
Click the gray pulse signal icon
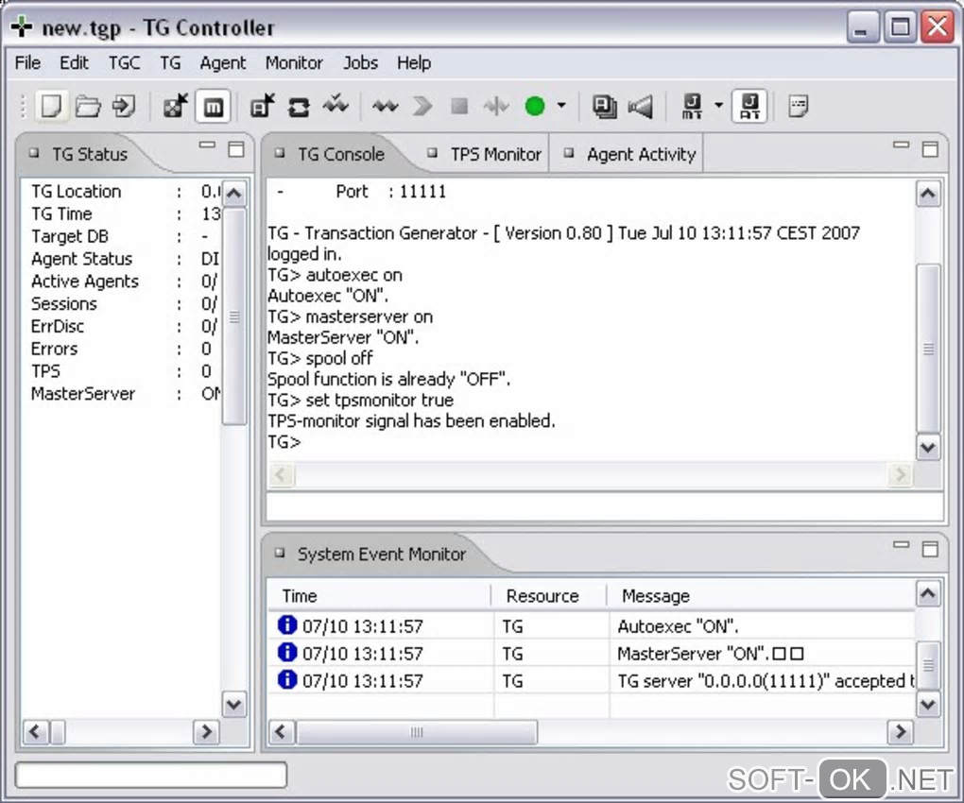coord(495,107)
